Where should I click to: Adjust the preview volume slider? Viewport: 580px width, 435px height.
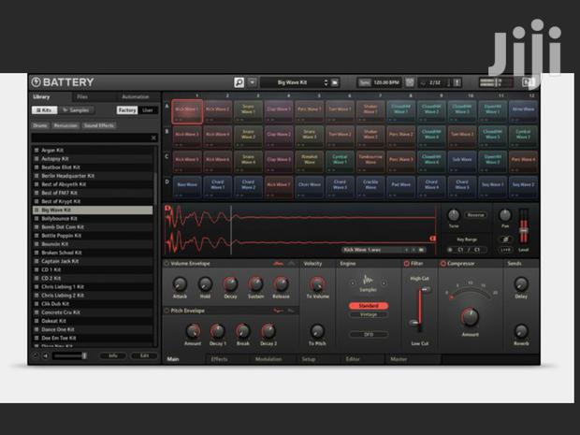tap(69, 355)
